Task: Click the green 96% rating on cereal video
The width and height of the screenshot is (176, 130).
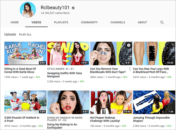Action: tap(38, 77)
